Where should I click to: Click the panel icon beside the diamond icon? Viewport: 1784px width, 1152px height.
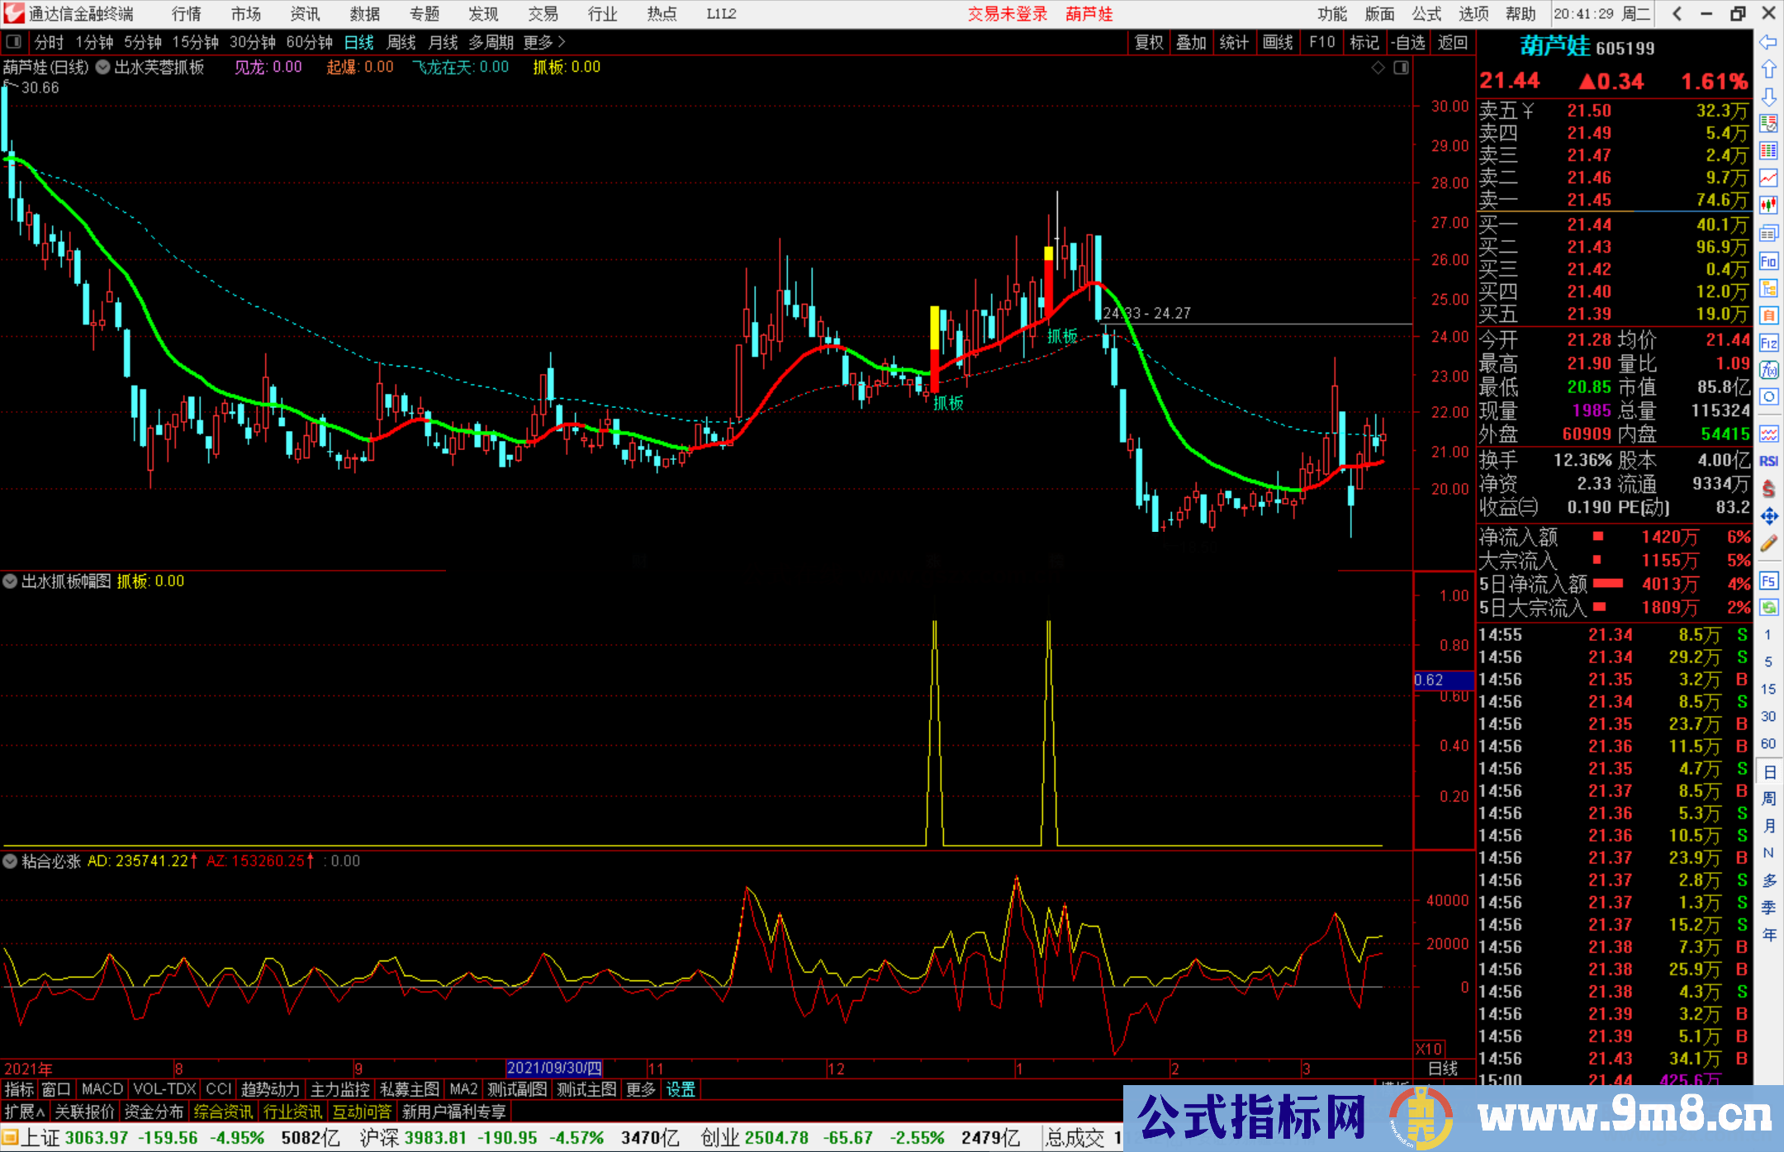pos(1401,68)
